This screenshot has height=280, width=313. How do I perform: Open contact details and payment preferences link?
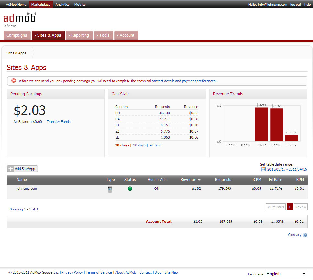point(184,81)
